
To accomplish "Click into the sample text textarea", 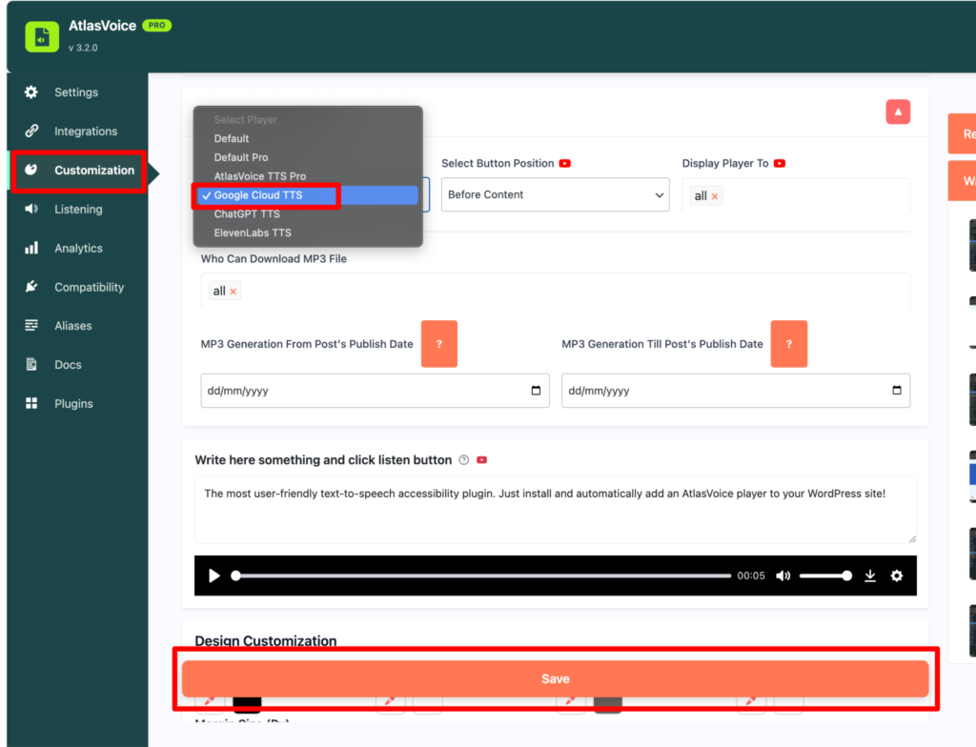I will (556, 510).
